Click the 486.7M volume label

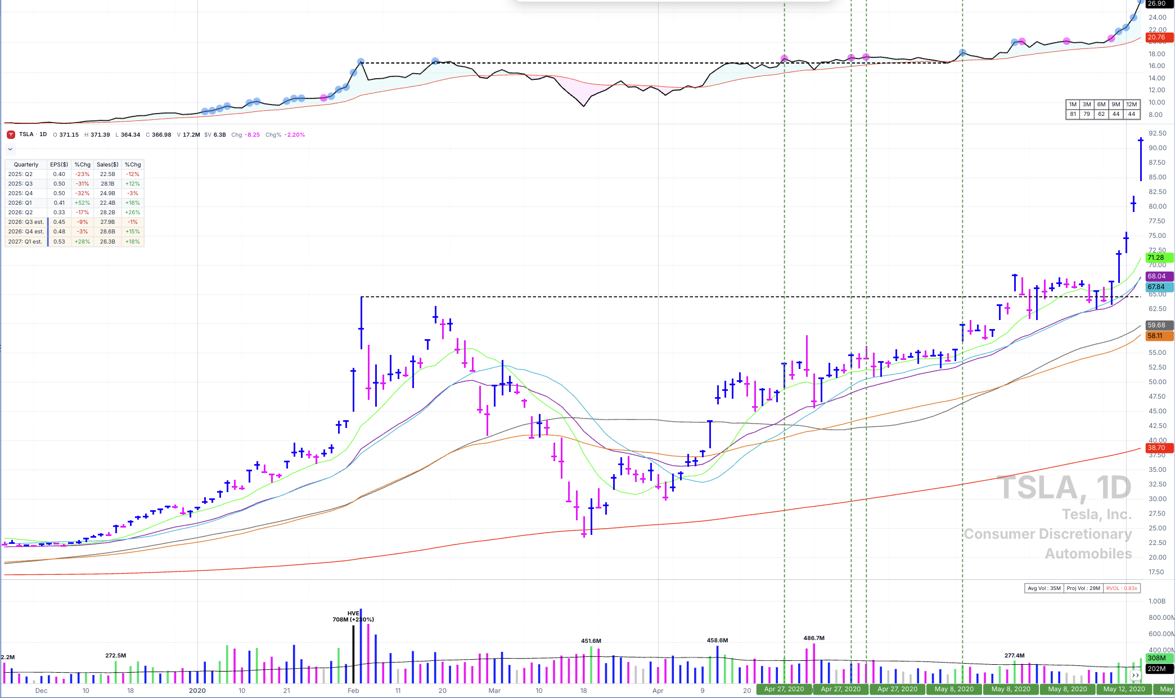(x=814, y=638)
